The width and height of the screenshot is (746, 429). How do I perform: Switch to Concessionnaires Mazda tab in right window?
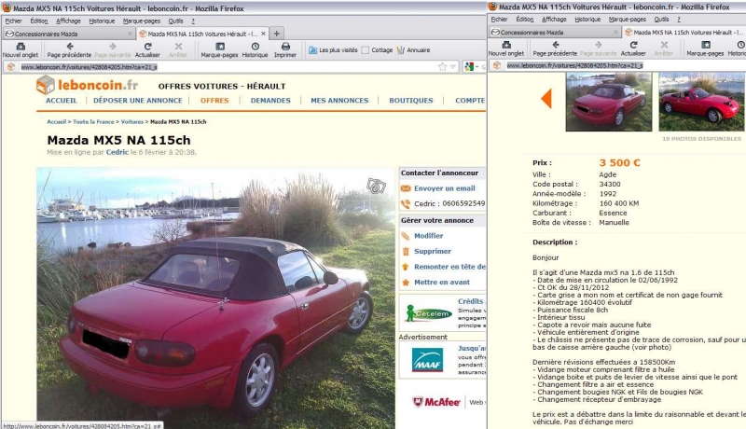[555, 33]
